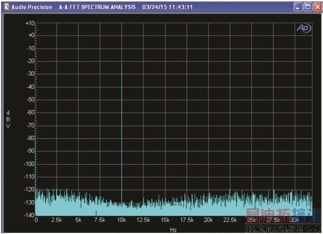
Task: Click the -60 y-axis label
Action: [30, 112]
